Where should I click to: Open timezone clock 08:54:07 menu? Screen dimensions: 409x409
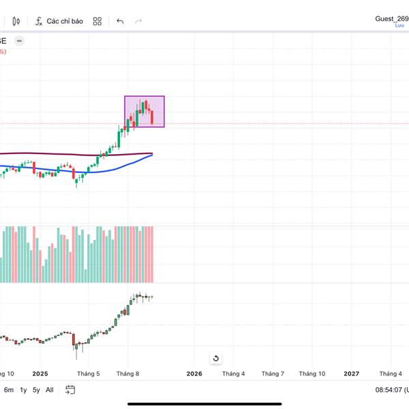(391, 390)
